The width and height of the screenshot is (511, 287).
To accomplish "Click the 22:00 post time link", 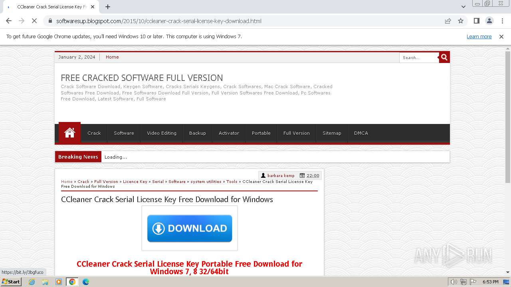I will pos(313,175).
